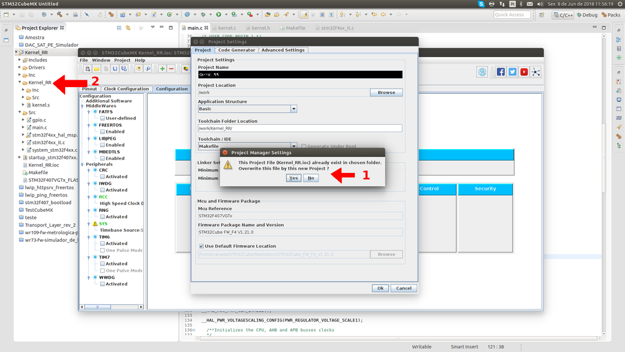Open the Bluetooth tray icon

[521, 4]
